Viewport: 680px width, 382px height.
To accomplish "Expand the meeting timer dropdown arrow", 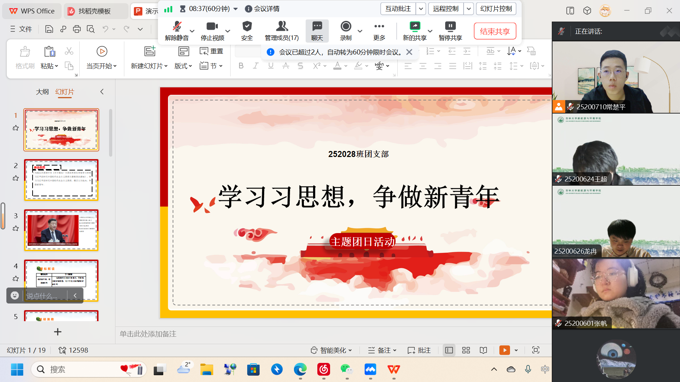I will [x=236, y=9].
